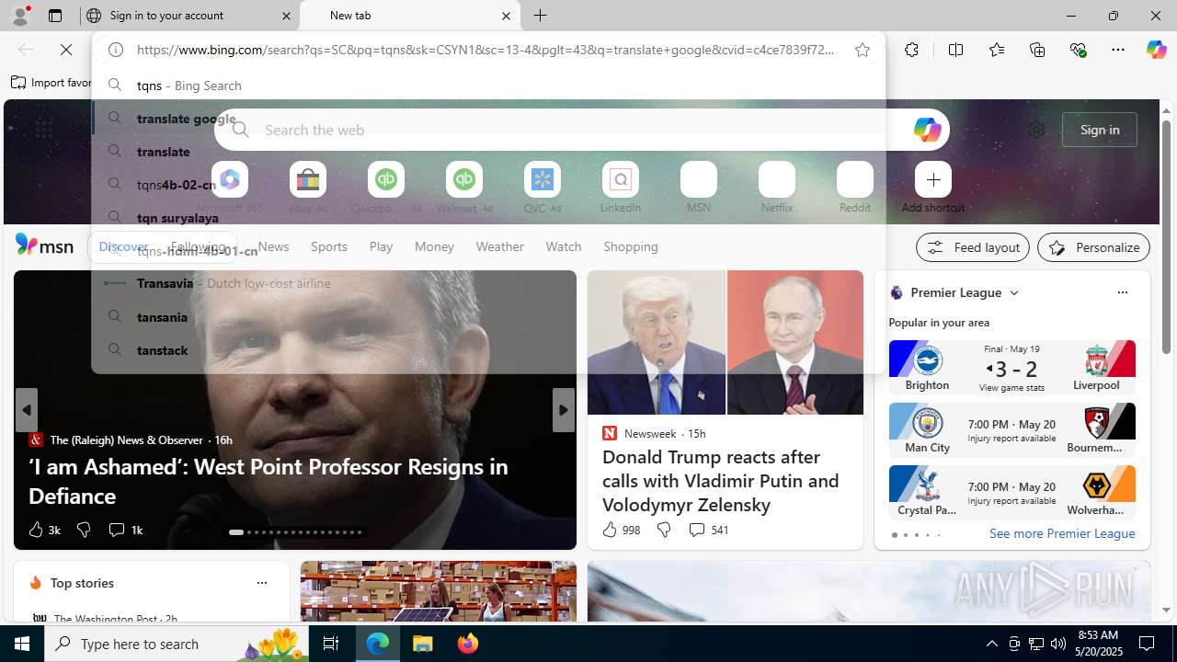Click the Sign in button
Viewport: 1177px width, 662px height.
pyautogui.click(x=1100, y=130)
